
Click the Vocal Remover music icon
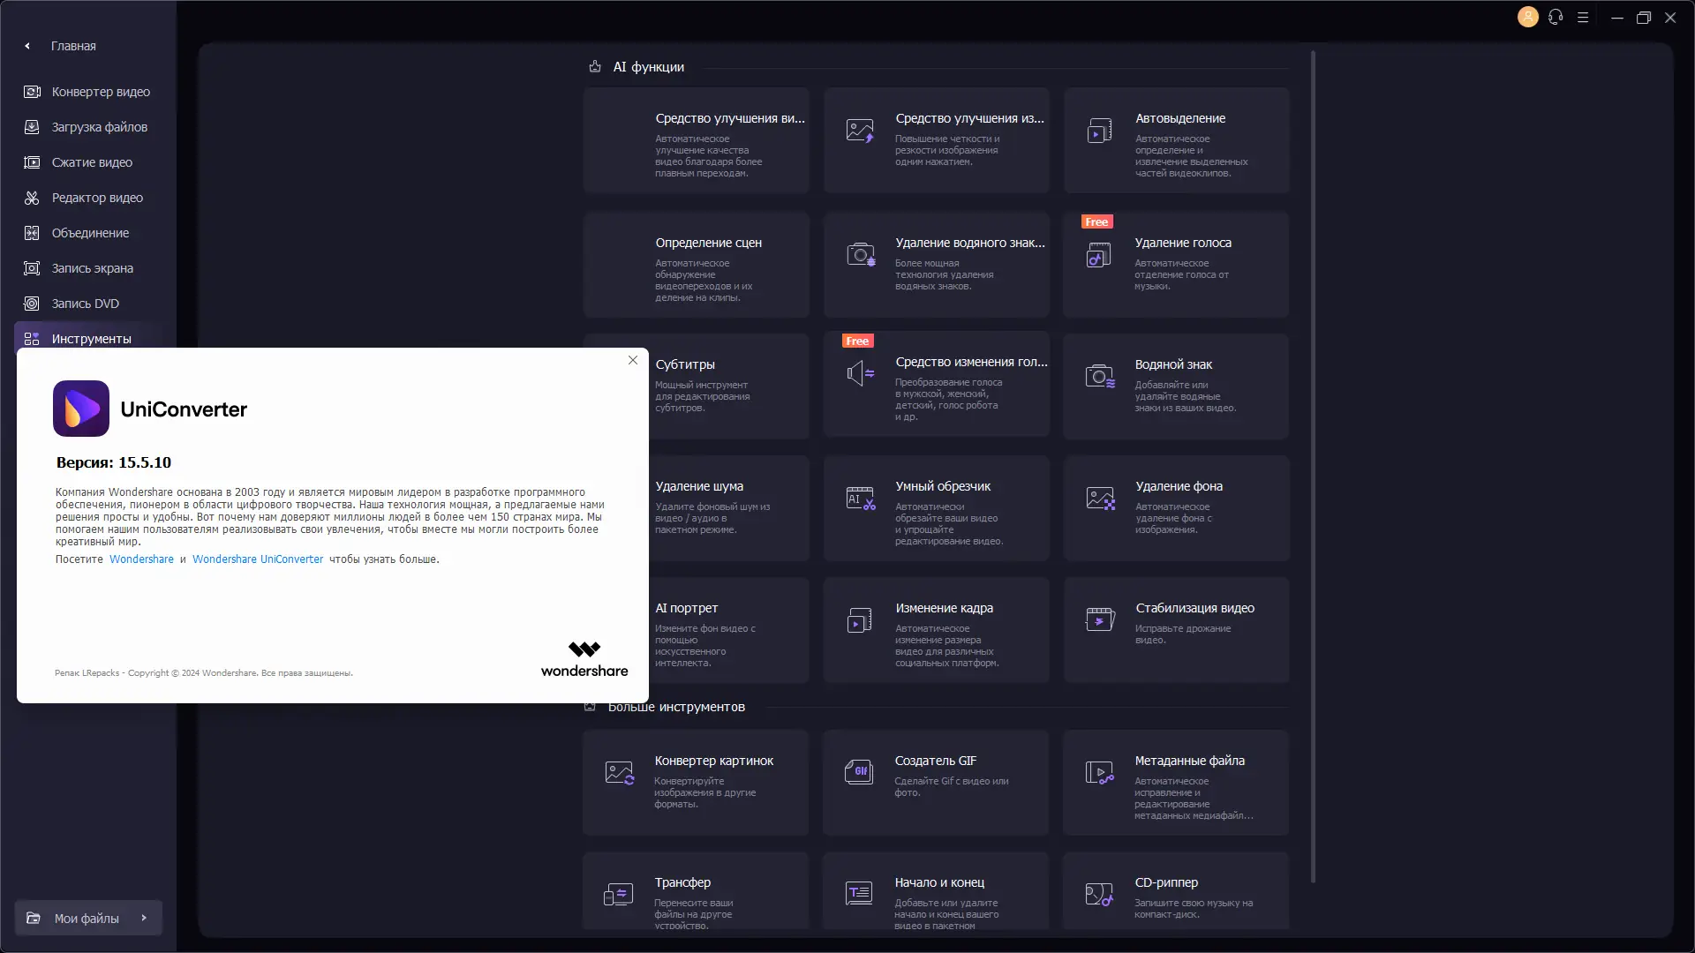pyautogui.click(x=1098, y=256)
